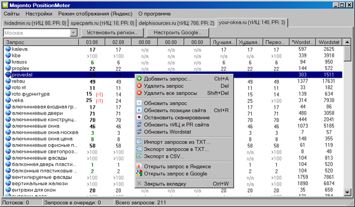Click the globe icon of the kaleva row
Screen dimensions: 355x207
coord(8,49)
